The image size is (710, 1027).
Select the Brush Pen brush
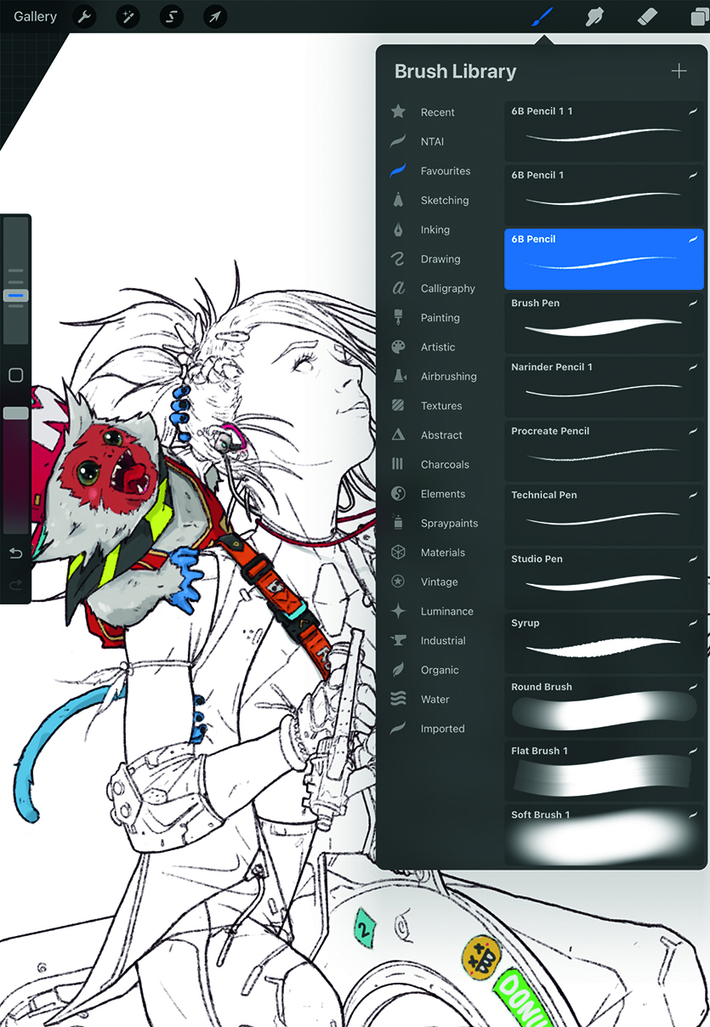(604, 323)
